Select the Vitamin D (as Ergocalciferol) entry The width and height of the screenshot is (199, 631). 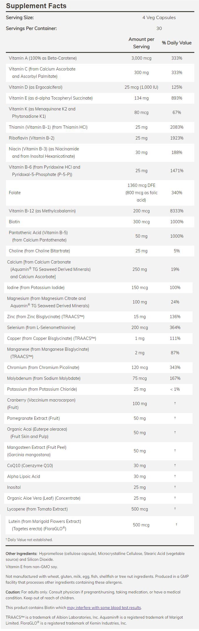pos(35,87)
